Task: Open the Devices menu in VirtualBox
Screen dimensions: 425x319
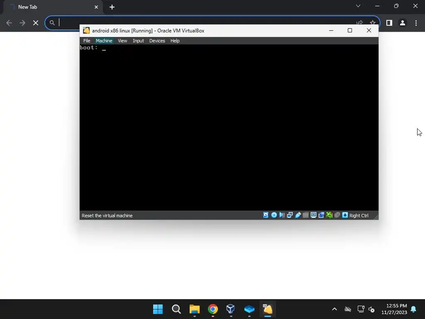Action: point(157,41)
